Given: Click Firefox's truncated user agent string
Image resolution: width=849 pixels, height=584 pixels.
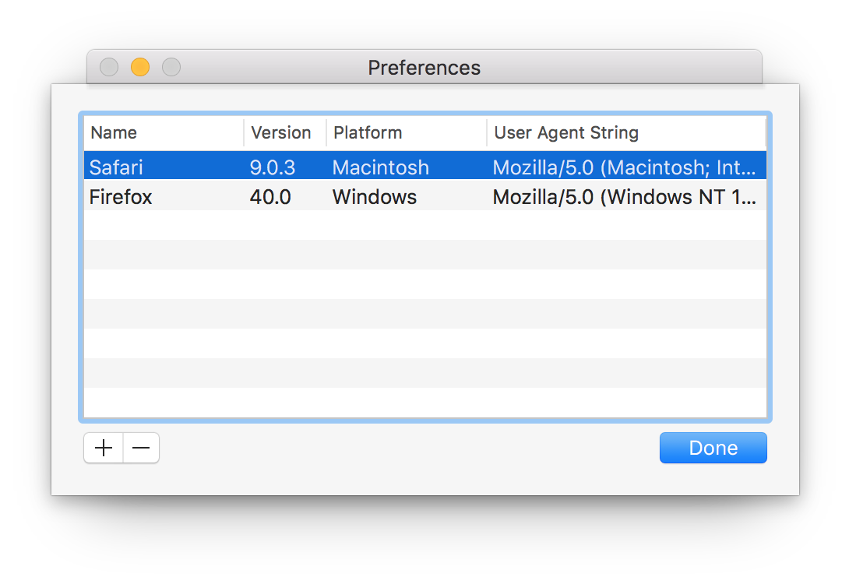Looking at the screenshot, I should [623, 197].
